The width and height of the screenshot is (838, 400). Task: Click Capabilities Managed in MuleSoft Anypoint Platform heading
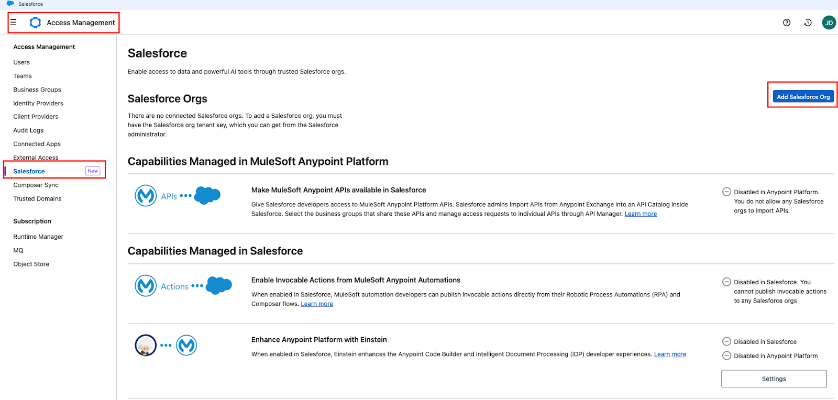point(258,161)
